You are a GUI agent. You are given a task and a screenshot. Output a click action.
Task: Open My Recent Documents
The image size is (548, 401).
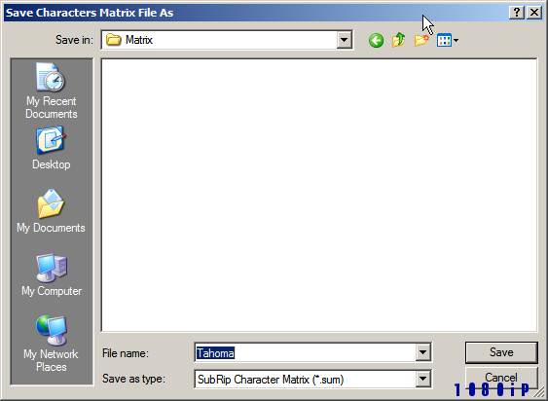coord(52,91)
